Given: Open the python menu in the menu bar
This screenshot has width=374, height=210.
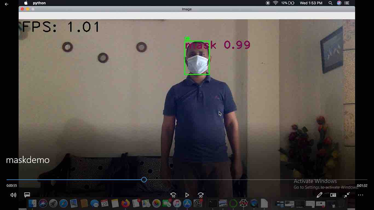Looking at the screenshot, I should (x=39, y=3).
